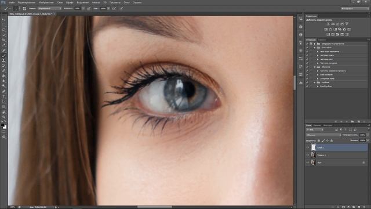
Task: Select the Lasso tool
Action: click(x=3, y=30)
